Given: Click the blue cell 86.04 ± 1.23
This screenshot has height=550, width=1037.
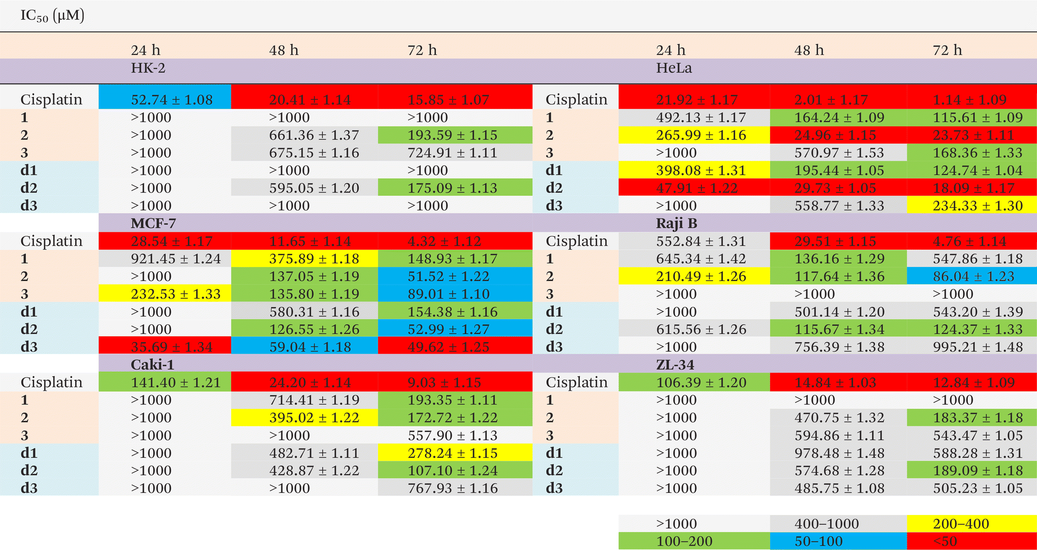Looking at the screenshot, I should pos(972,276).
